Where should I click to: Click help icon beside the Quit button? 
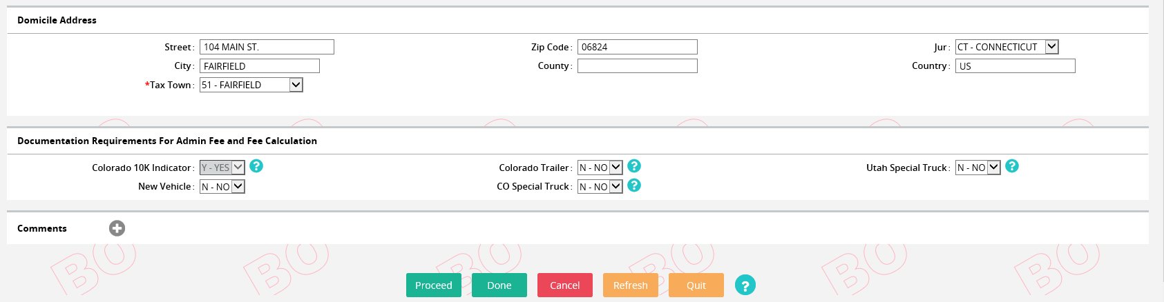tap(745, 285)
